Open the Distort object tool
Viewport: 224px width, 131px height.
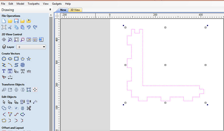pyautogui.click(x=29, y=90)
